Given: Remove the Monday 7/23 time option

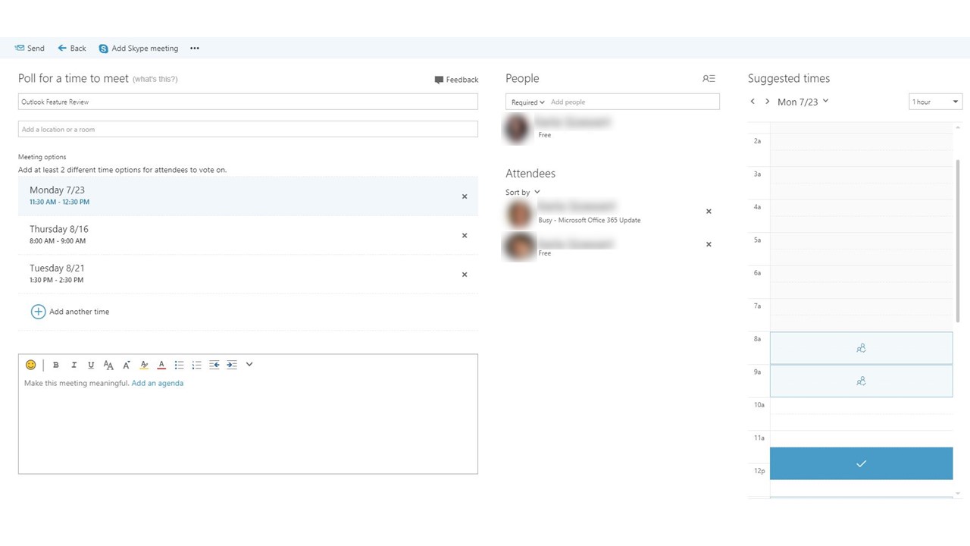Looking at the screenshot, I should pyautogui.click(x=465, y=196).
